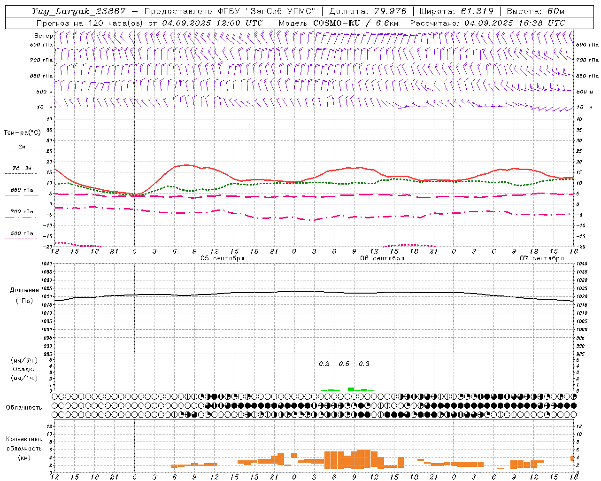Select the Облачность cloud cover row label
601x481 pixels.
pyautogui.click(x=24, y=407)
